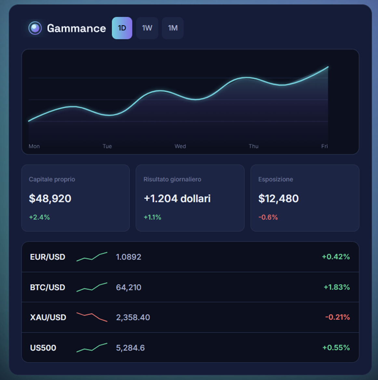Click the BTC/USD price 64,210
The height and width of the screenshot is (380, 378).
point(129,287)
